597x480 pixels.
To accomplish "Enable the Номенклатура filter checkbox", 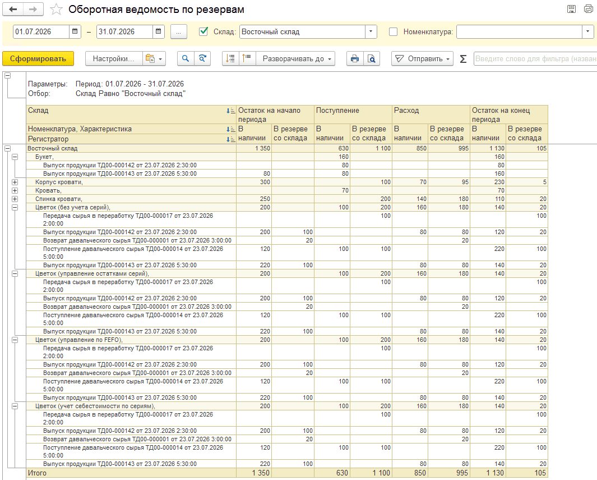I will 394,32.
